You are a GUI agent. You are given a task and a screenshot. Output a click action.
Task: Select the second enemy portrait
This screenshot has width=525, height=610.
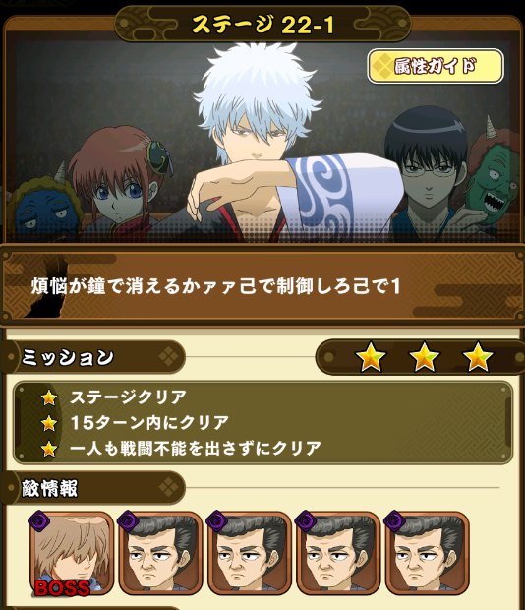(160, 554)
